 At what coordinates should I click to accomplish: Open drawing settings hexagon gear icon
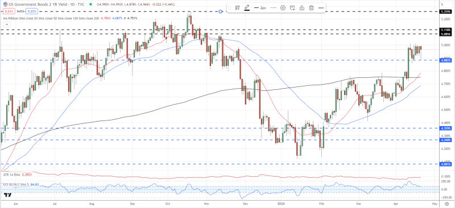coord(283,8)
